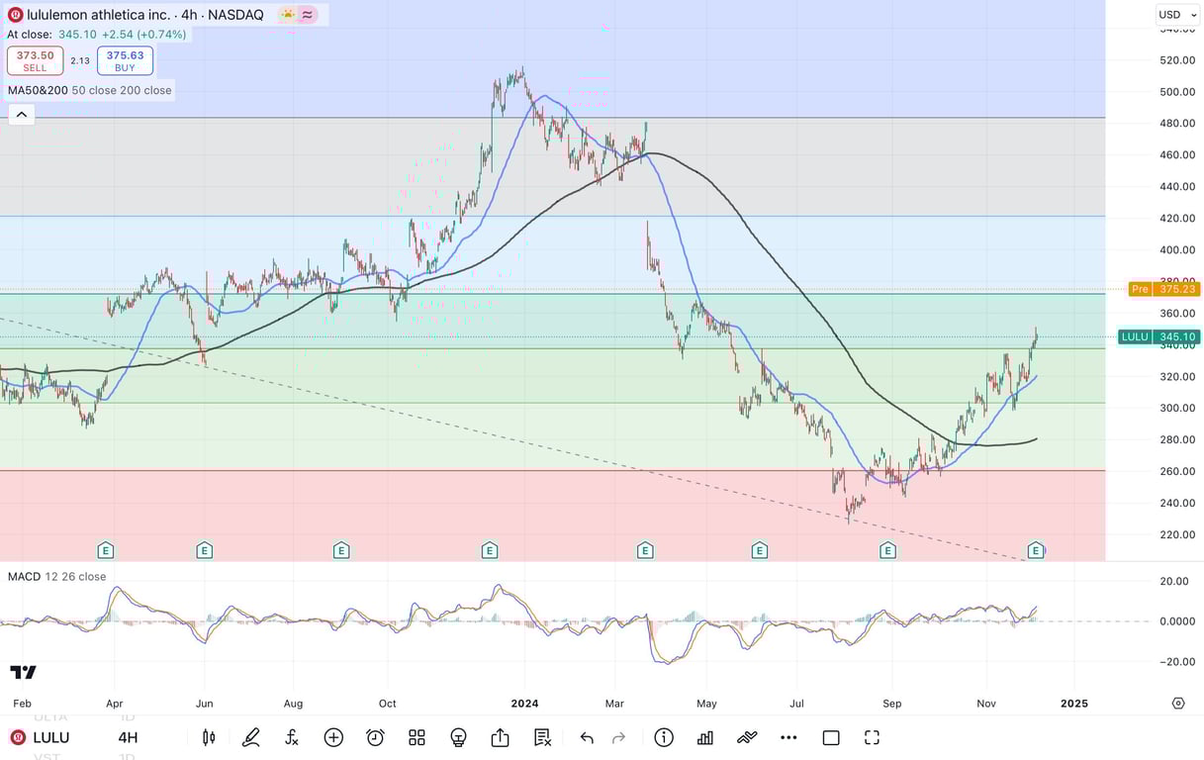Click the earnings E marker on the Dec 2023 peak
This screenshot has height=760, width=1204.
(x=489, y=550)
